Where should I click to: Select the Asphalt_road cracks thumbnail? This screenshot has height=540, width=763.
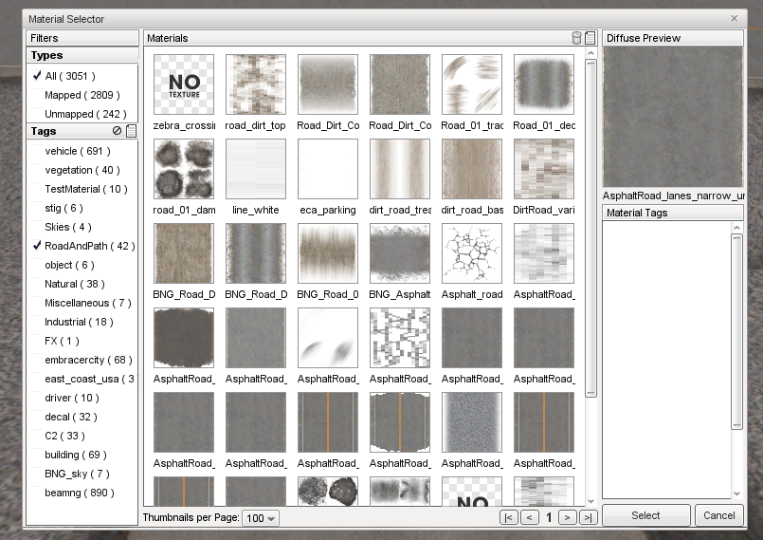472,253
